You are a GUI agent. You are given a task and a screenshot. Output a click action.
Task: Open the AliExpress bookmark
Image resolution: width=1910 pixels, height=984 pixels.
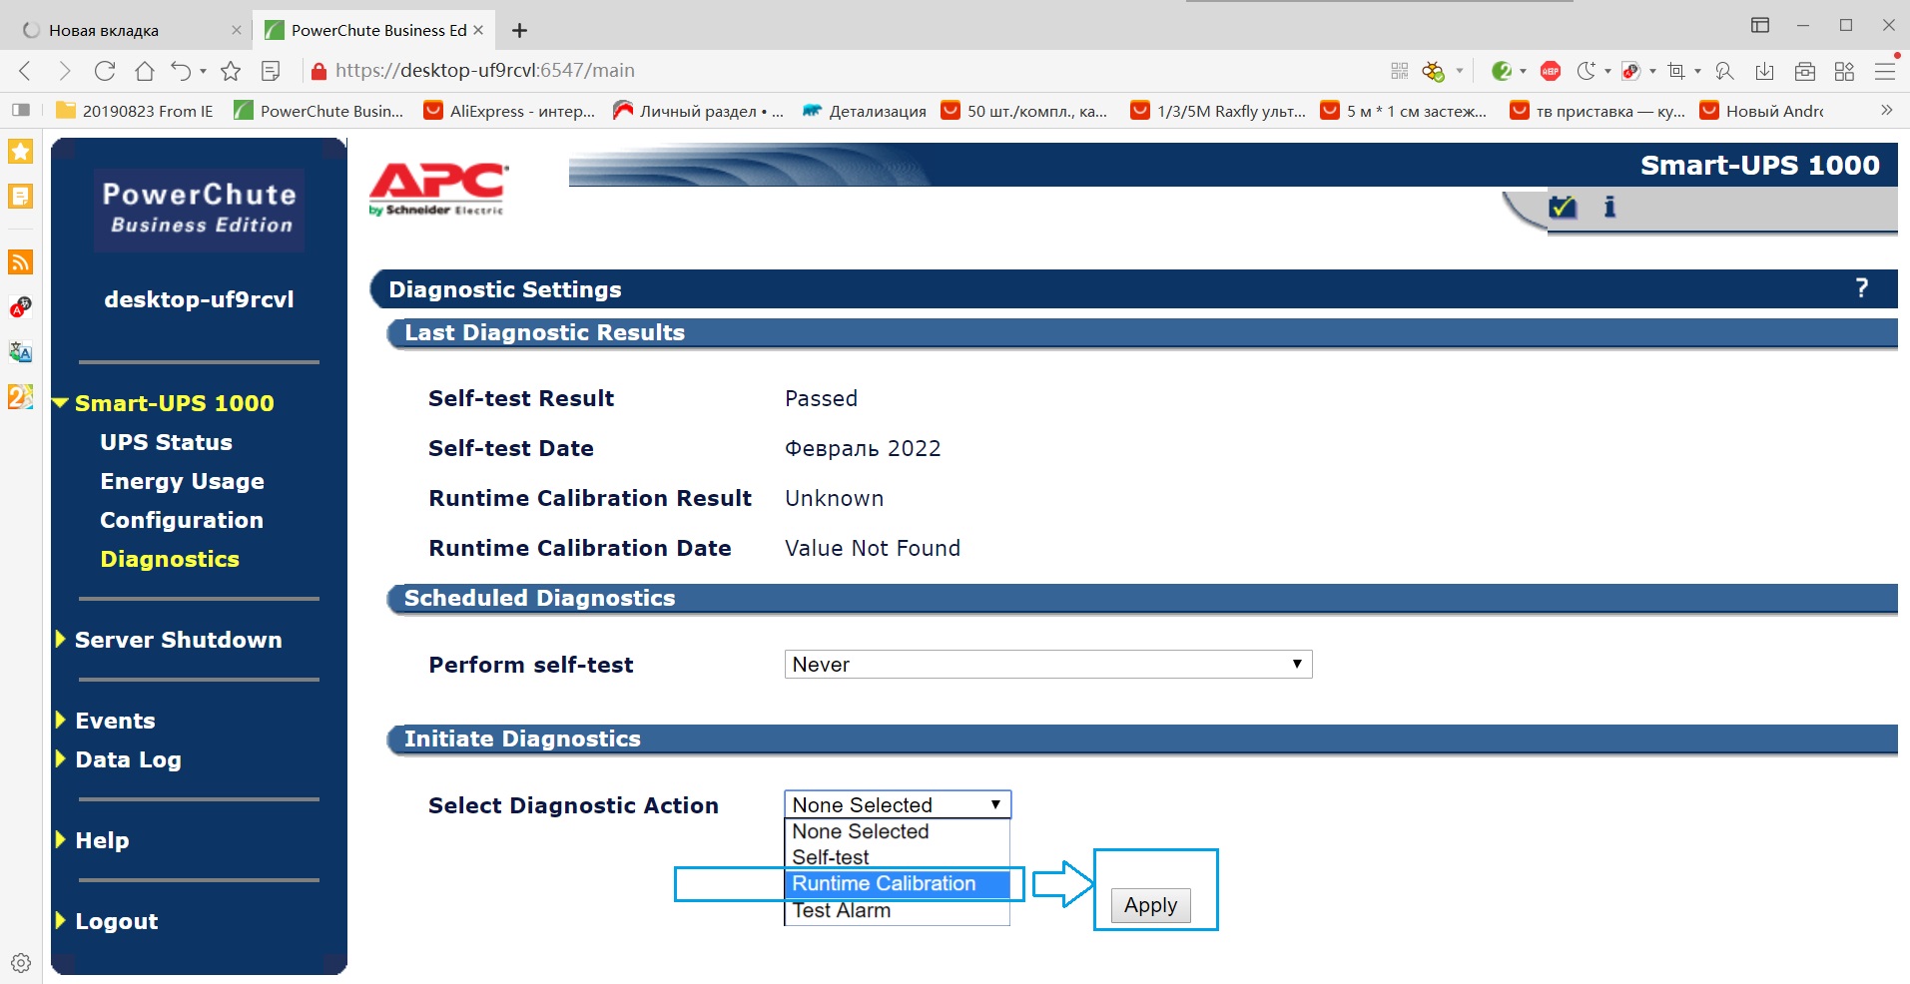click(x=509, y=111)
